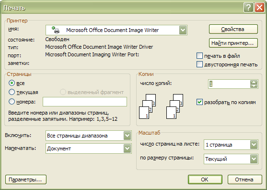267x190 pixels.
Task: Expand the Включить dropdown list
Action: coord(127,136)
